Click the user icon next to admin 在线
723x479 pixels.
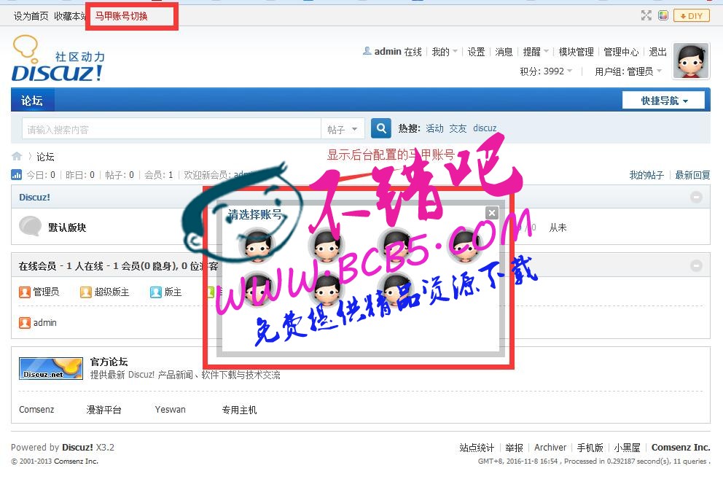point(367,51)
